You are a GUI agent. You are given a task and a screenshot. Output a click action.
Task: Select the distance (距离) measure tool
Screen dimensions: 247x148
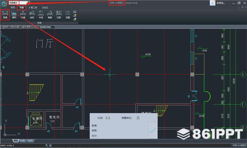point(5,15)
